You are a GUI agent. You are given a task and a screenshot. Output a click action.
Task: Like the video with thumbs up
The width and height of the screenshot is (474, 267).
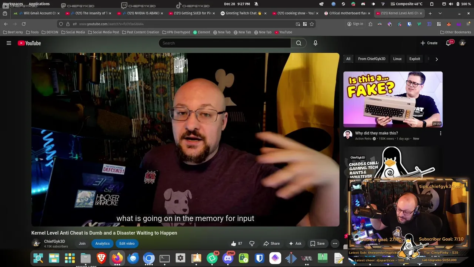coord(237,244)
